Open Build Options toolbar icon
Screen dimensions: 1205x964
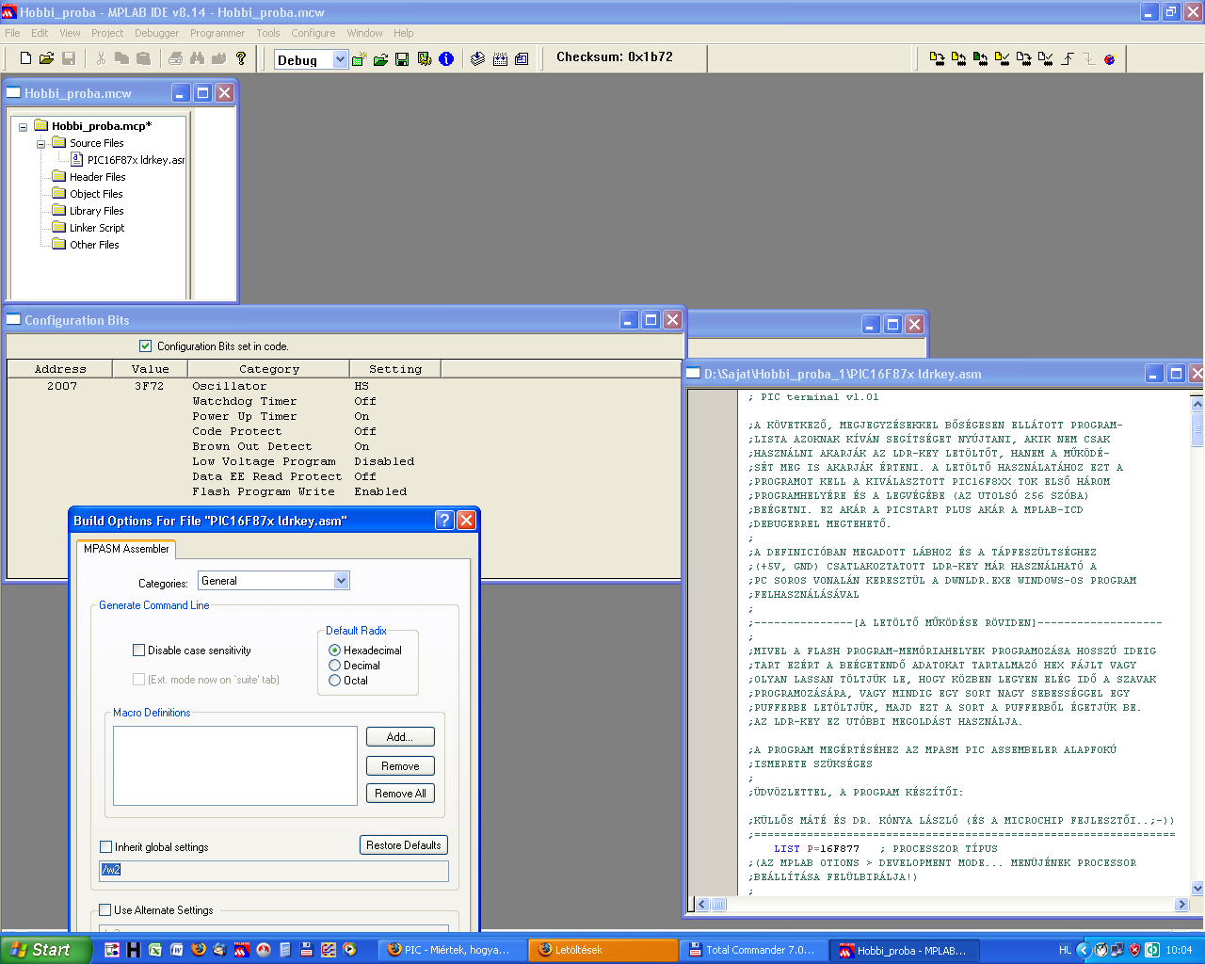(x=425, y=59)
